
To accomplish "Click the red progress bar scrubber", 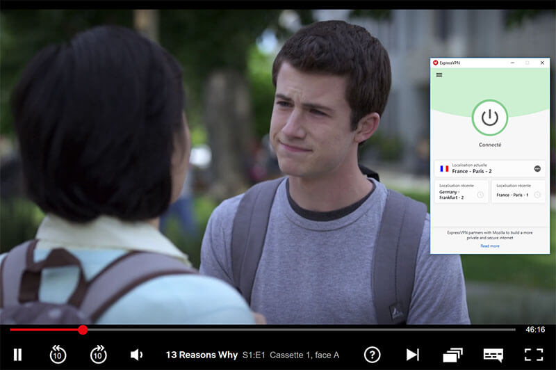I will coord(83,330).
